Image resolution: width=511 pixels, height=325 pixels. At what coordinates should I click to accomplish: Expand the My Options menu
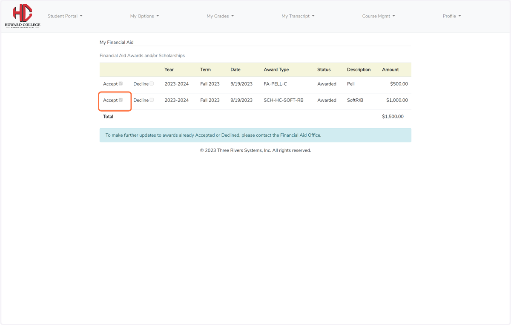pos(144,16)
